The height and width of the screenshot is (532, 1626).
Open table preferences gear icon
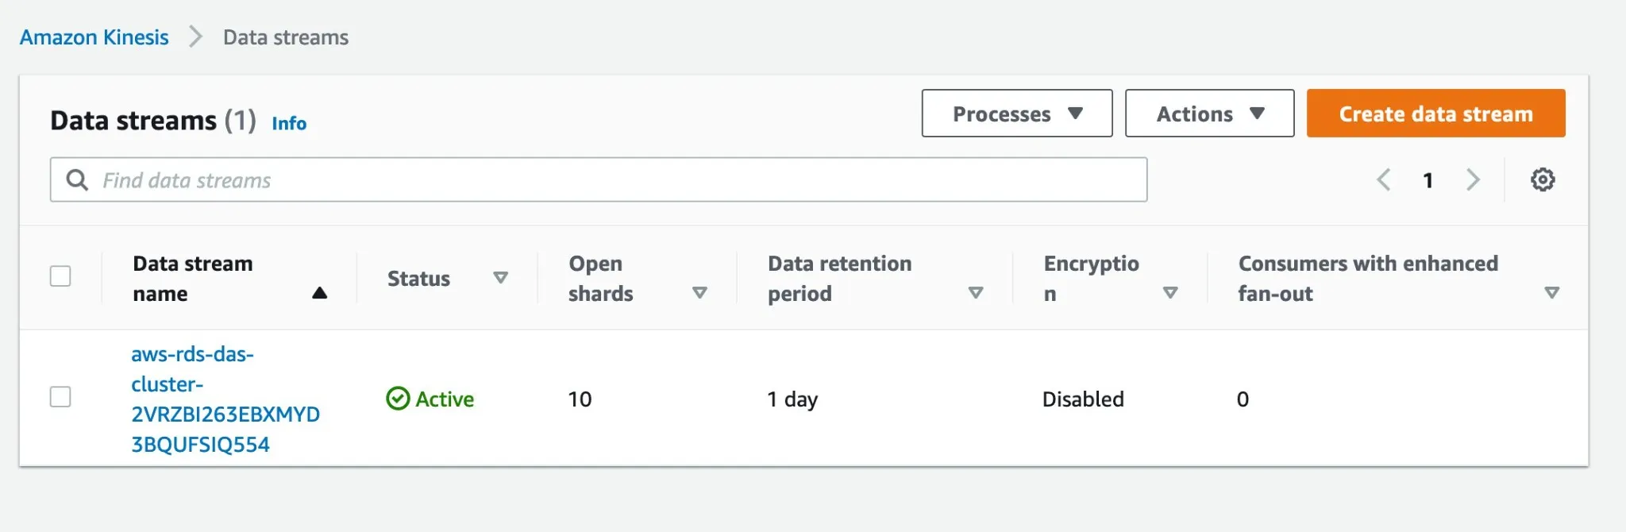pyautogui.click(x=1543, y=179)
